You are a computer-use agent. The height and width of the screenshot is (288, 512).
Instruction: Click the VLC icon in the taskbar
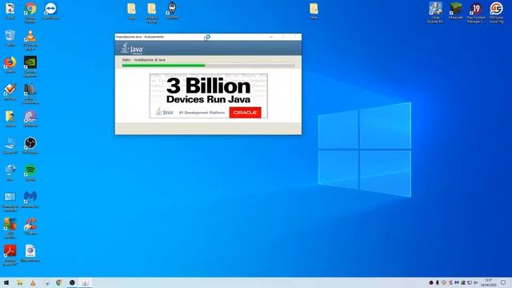[33, 282]
